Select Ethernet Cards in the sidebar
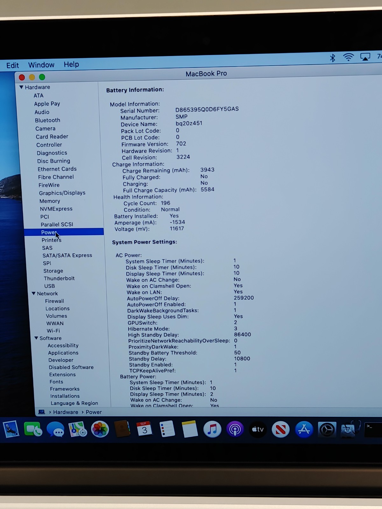The image size is (382, 509). (x=57, y=169)
